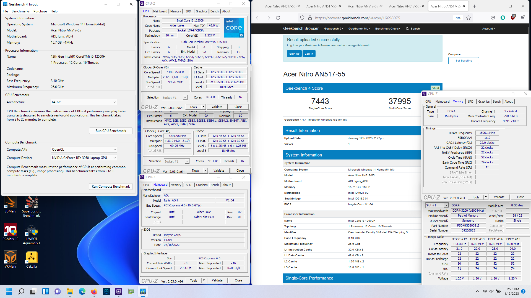Open the Firefox application menu

coord(523,18)
